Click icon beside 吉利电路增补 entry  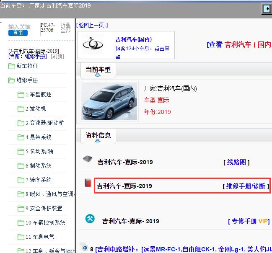85,248
